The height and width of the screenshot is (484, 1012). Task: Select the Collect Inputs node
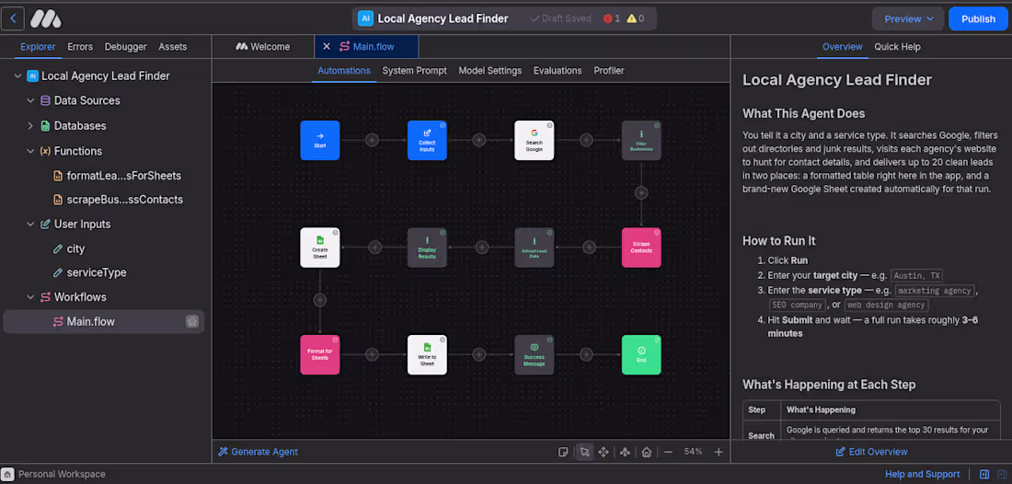427,140
